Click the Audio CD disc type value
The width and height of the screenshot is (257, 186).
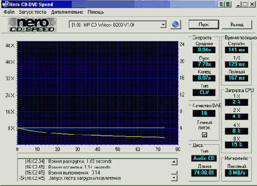point(204,158)
